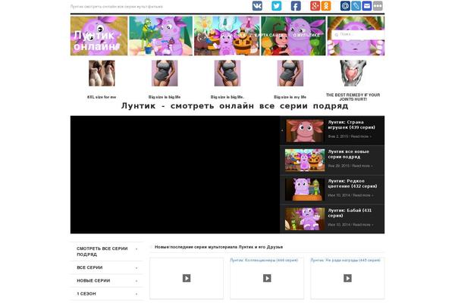Click the Лунтик онлайн site logo
Screen dimensions: 455x303
point(97,40)
